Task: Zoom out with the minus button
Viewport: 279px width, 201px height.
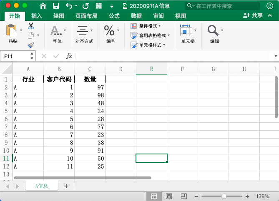Action: point(196,196)
